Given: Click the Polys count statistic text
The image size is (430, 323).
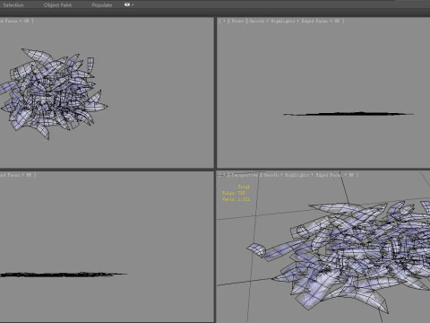Looking at the screenshot, I should (x=234, y=193).
